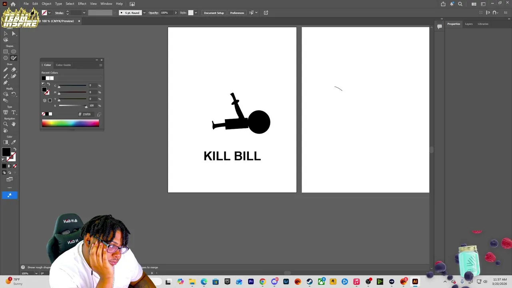Close the floating Color panel
512x288 pixels.
tap(101, 60)
